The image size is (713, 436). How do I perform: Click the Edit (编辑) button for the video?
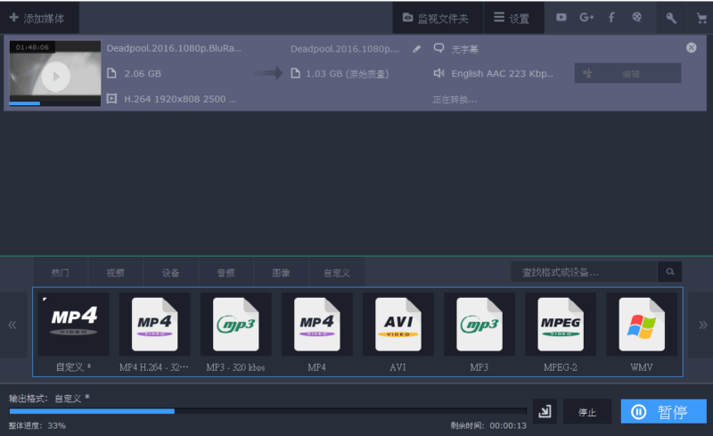click(628, 73)
